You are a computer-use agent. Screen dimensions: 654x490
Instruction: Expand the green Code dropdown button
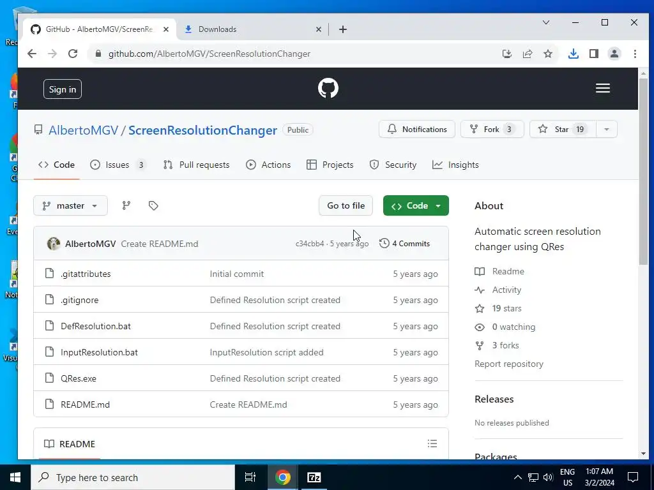pyautogui.click(x=416, y=205)
